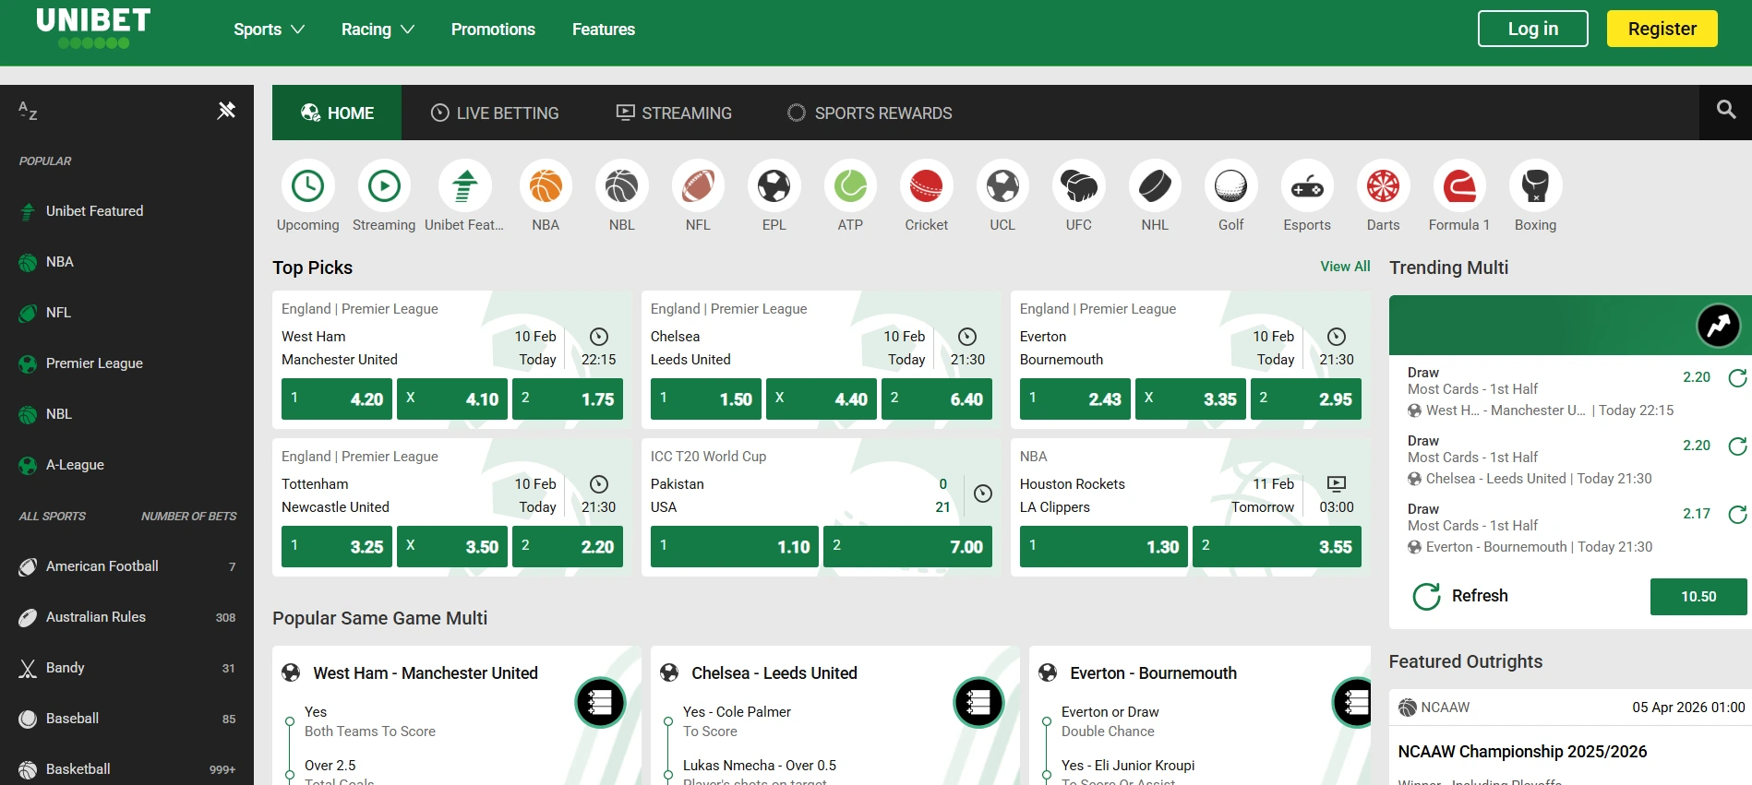
Task: Open the Unibet Featured category icon
Action: point(465,186)
